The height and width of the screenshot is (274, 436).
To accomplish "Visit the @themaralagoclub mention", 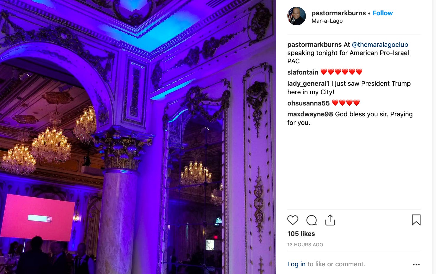I will [380, 44].
